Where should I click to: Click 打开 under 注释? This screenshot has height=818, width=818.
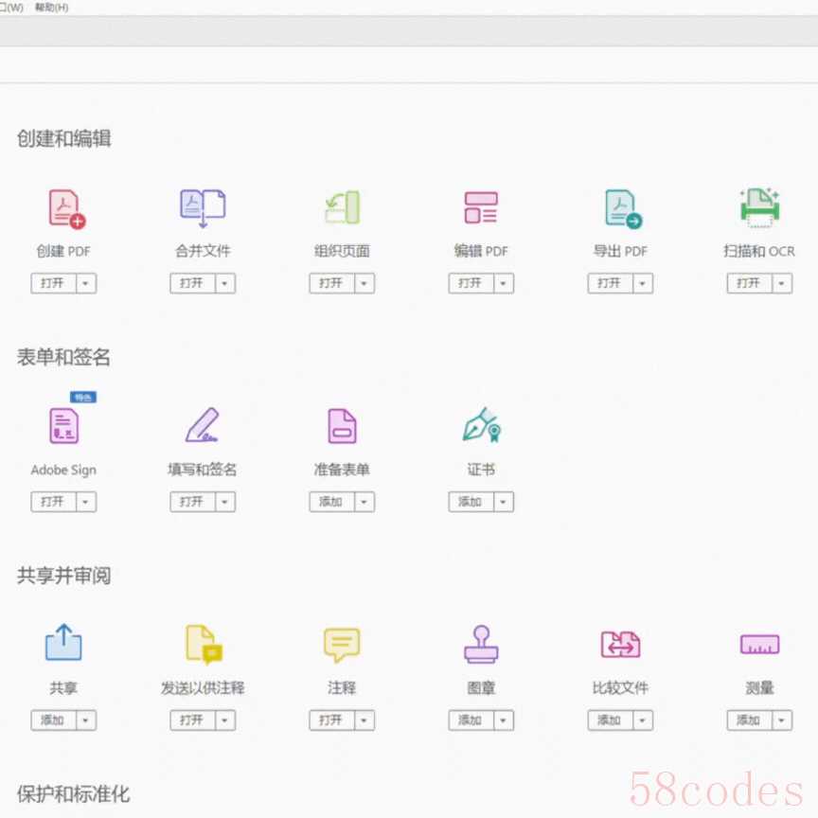[331, 720]
